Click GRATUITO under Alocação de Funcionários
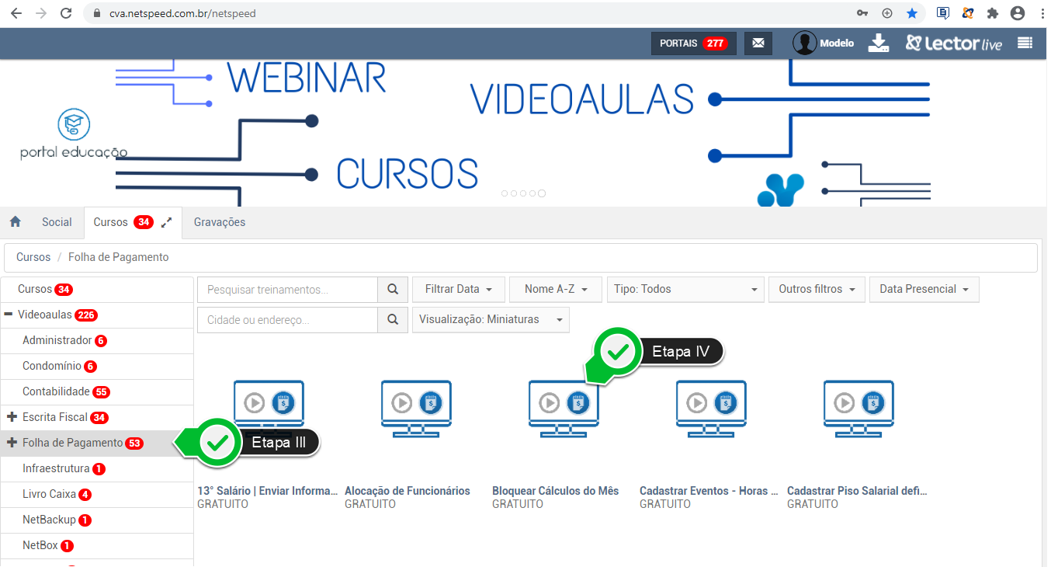The height and width of the screenshot is (567, 1051). coord(370,504)
